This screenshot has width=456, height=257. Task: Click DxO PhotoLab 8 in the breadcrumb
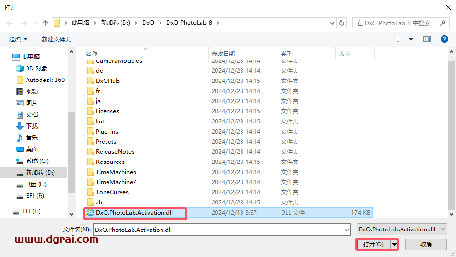point(189,23)
